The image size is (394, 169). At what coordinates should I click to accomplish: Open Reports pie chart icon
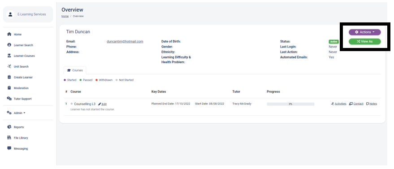[9, 127]
